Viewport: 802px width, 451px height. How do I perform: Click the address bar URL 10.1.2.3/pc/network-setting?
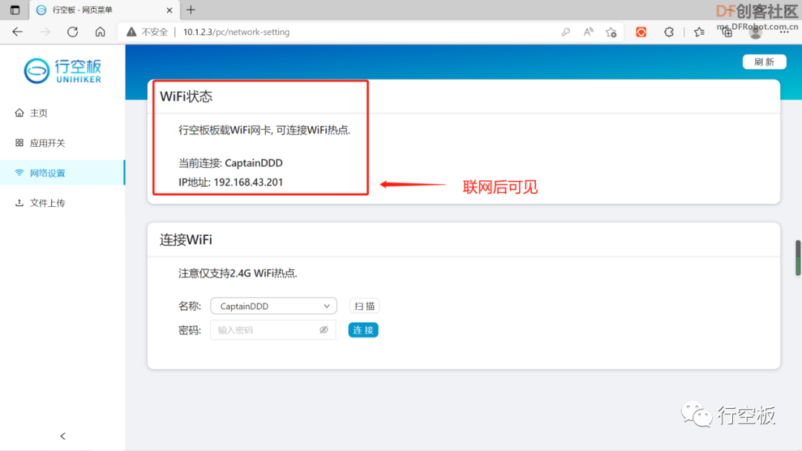tap(236, 32)
